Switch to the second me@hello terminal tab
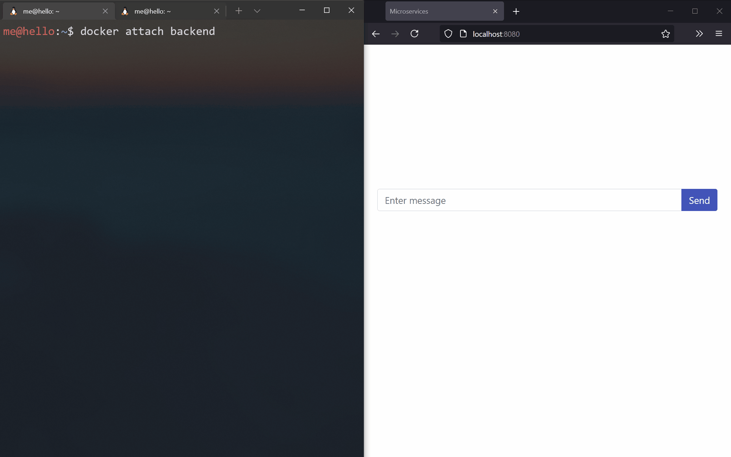 [x=164, y=11]
